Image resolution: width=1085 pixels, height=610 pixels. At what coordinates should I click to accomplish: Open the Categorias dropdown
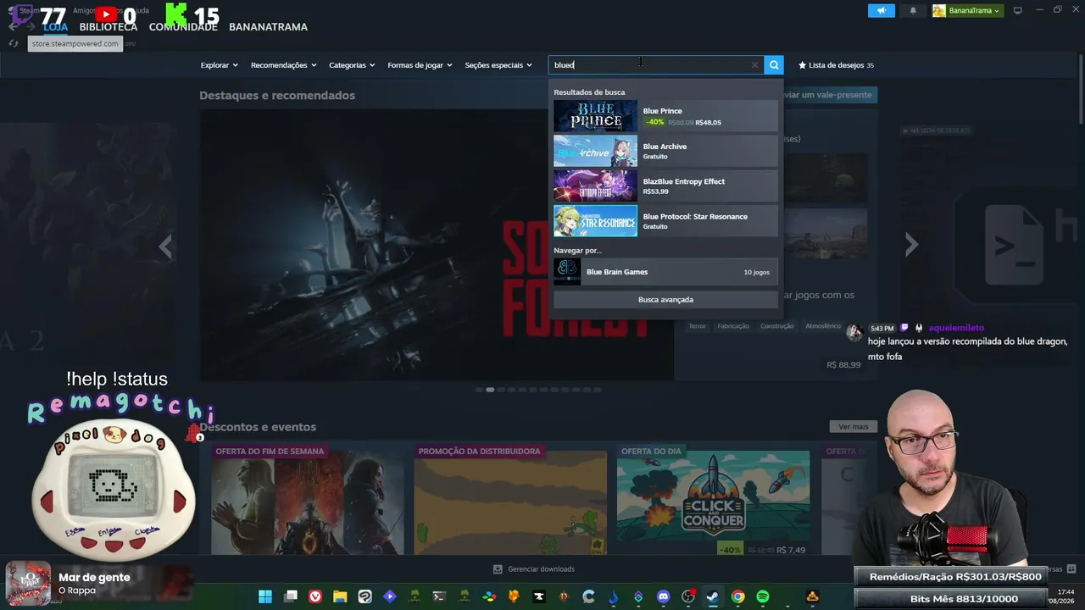point(352,65)
